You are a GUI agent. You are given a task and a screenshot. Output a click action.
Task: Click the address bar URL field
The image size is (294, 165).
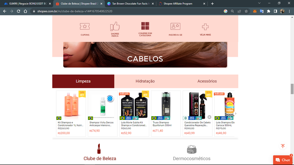coord(123,11)
